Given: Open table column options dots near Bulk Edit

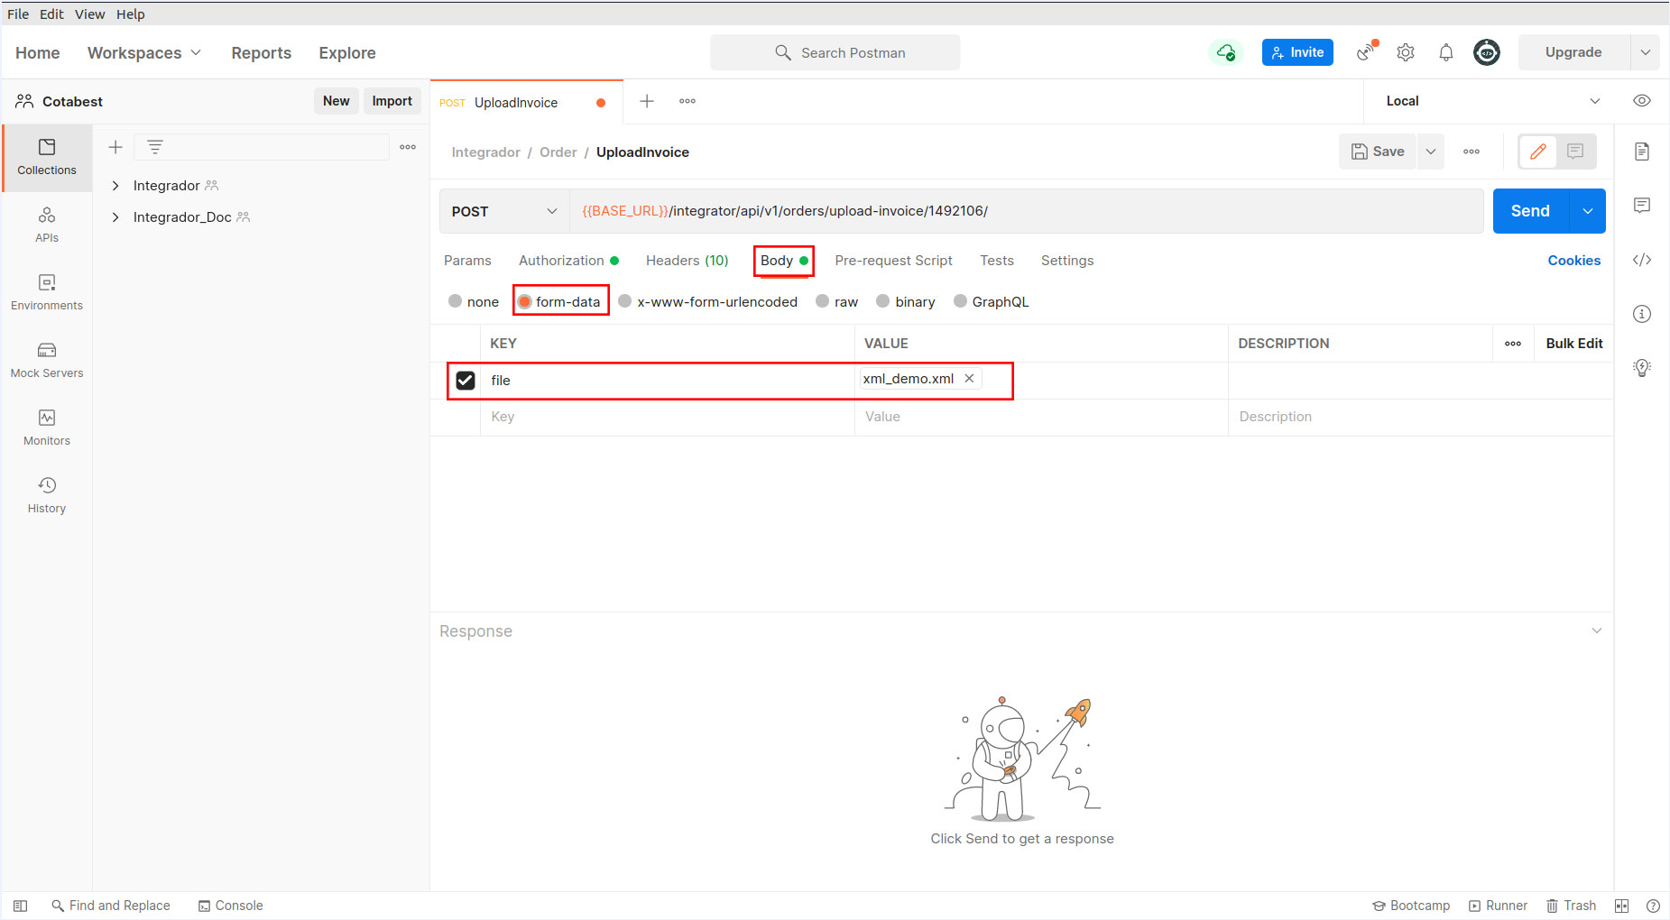Looking at the screenshot, I should [x=1513, y=344].
